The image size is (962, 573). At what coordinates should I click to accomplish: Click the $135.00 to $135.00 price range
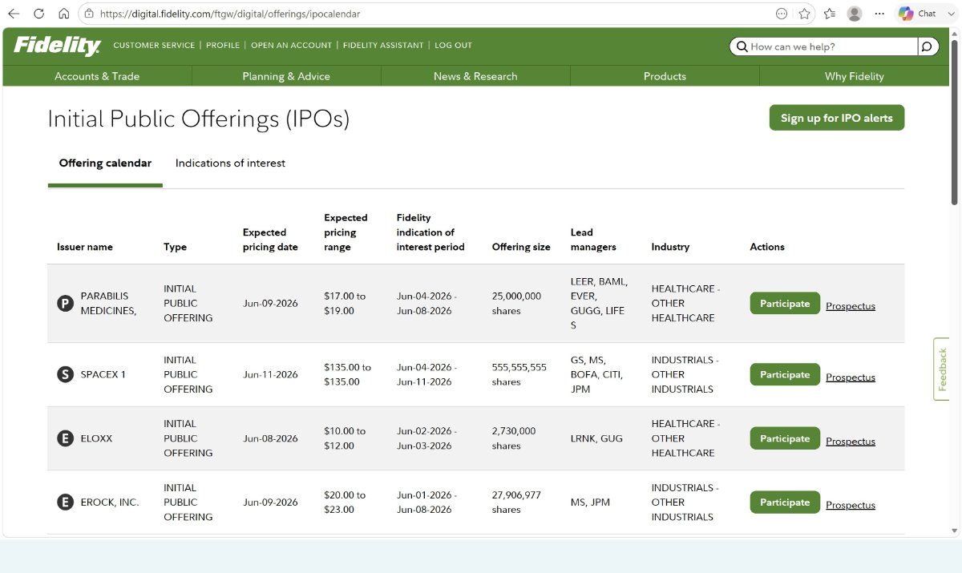(x=347, y=374)
